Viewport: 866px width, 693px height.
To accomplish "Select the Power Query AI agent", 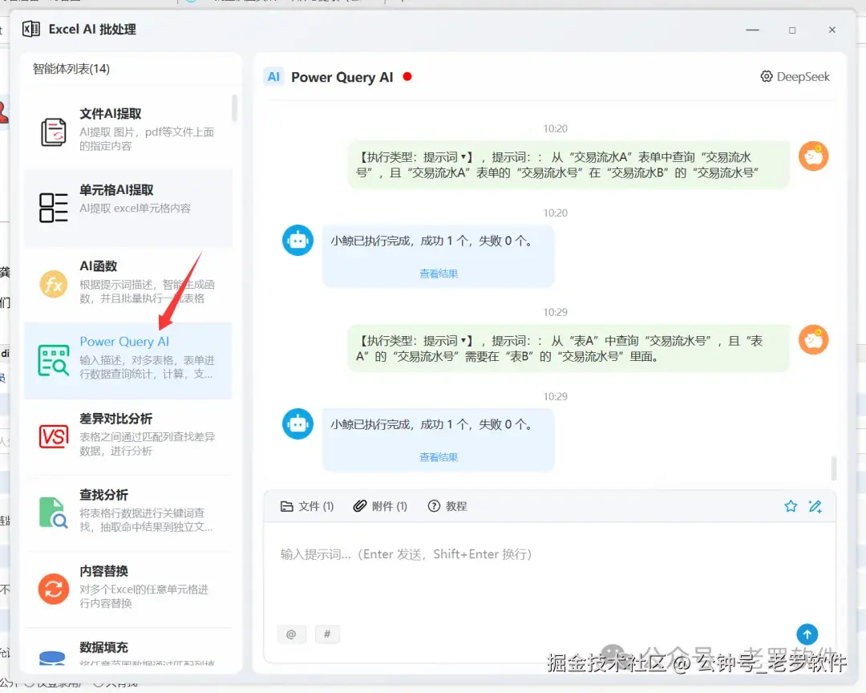I will click(128, 360).
